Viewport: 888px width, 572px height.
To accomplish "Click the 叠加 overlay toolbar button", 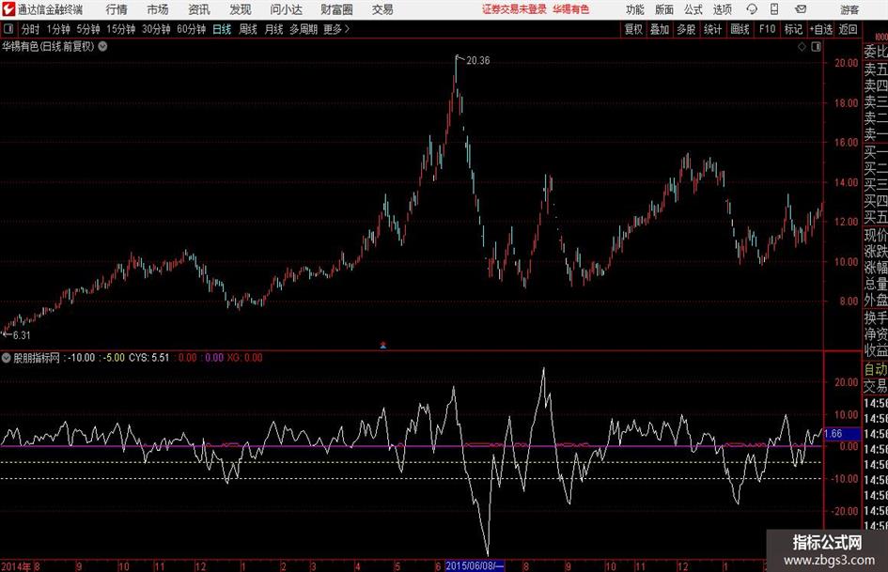I will (x=660, y=29).
